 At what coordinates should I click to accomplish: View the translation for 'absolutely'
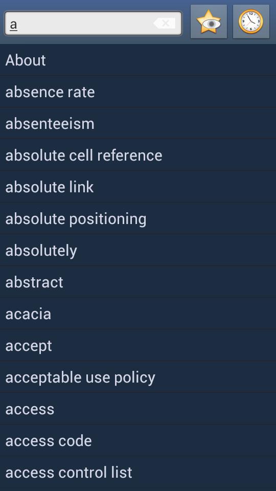pyautogui.click(x=138, y=250)
